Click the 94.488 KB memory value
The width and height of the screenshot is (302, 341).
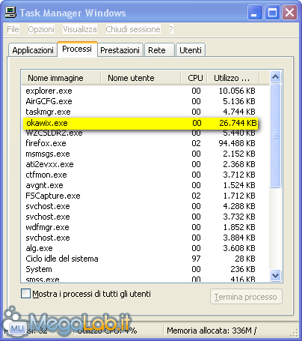[x=237, y=143]
